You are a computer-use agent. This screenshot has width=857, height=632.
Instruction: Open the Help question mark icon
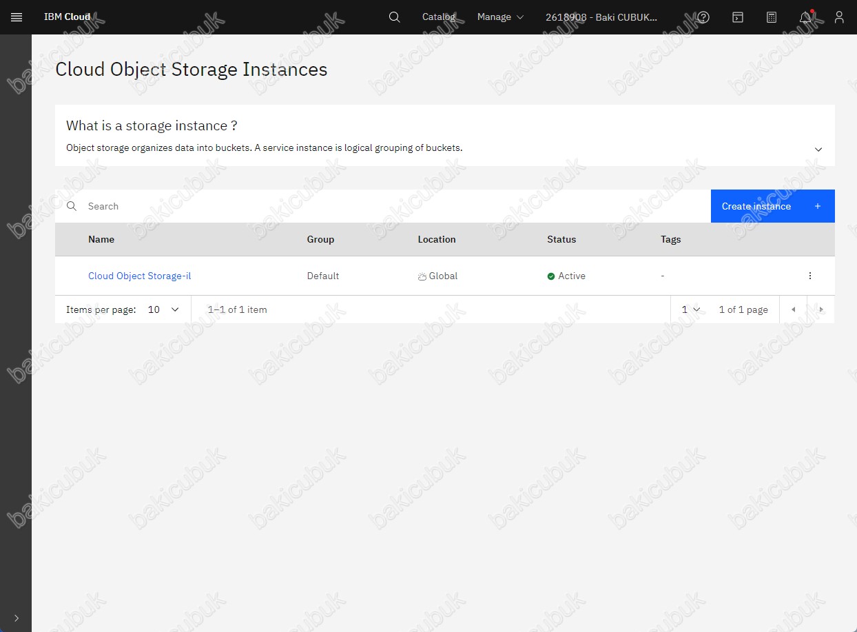703,17
